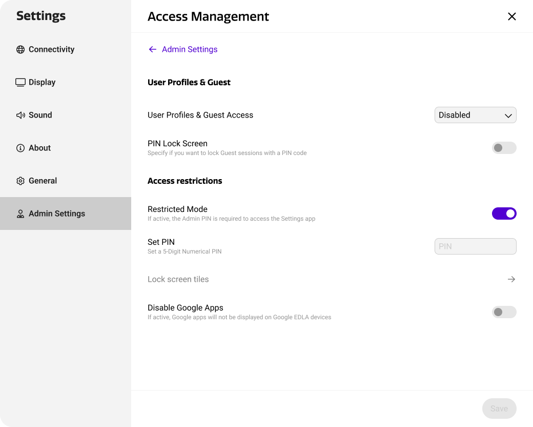Toggle Disable Google Apps switch

click(504, 312)
